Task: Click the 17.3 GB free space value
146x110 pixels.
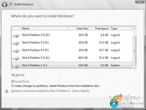Action: [x=104, y=43]
